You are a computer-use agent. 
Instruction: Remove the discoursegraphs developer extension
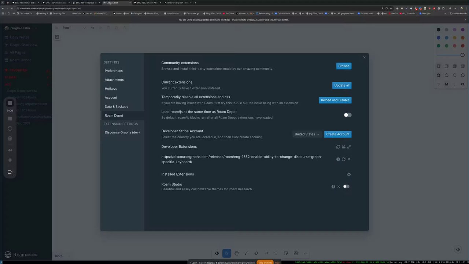(349, 159)
